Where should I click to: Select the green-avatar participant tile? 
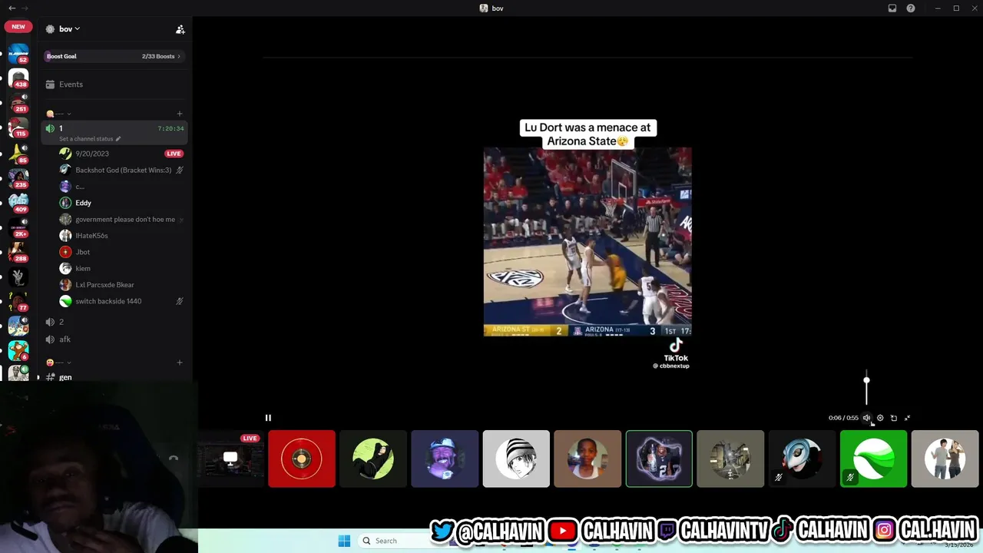[x=373, y=459]
